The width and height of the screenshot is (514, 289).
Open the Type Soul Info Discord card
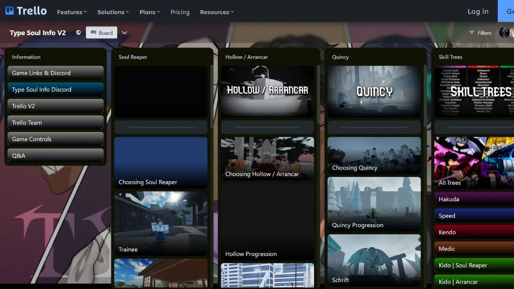tap(55, 89)
